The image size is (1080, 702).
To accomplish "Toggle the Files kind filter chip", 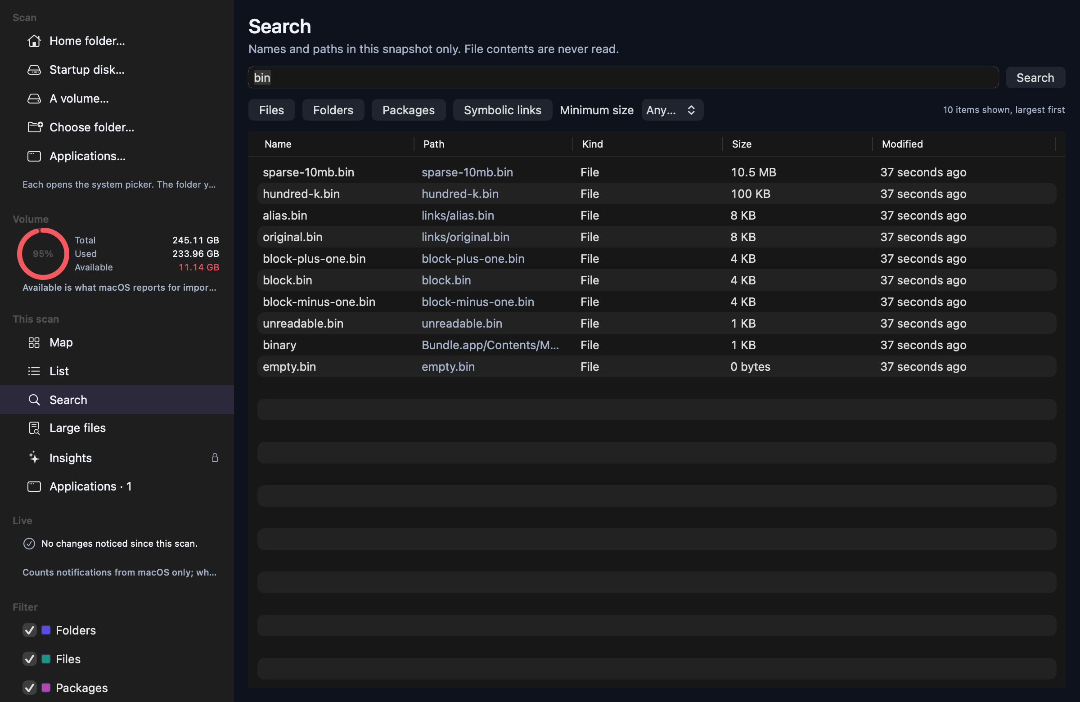I will click(271, 110).
